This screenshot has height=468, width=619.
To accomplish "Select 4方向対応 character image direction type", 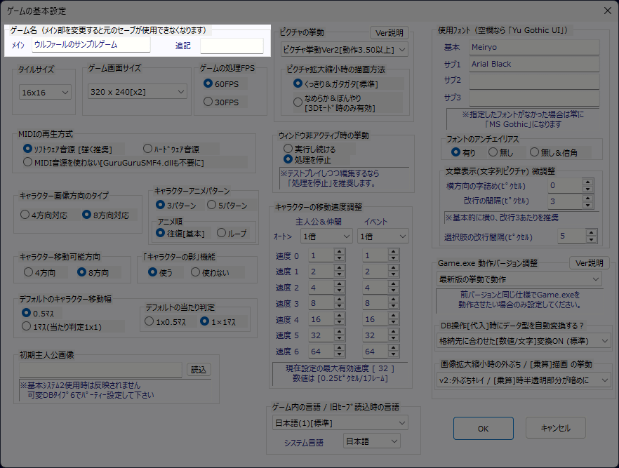I will (x=26, y=215).
